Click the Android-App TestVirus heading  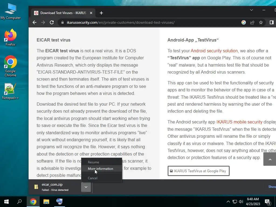[193, 40]
